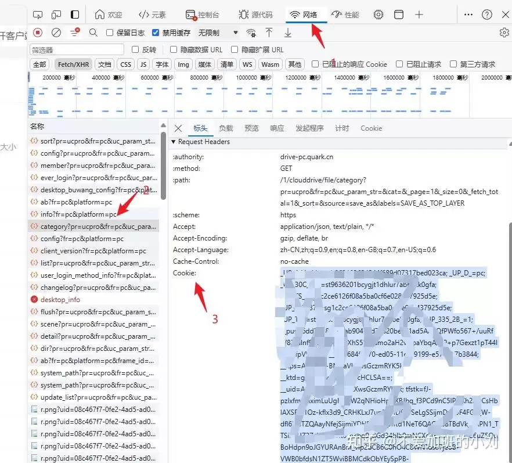
Task: Stop recording network log
Action: [x=38, y=33]
